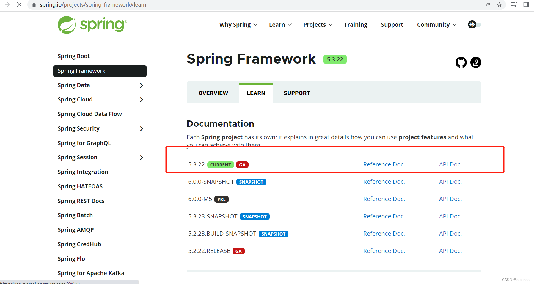534x284 pixels.
Task: Expand the Projects navigation menu
Action: 318,25
